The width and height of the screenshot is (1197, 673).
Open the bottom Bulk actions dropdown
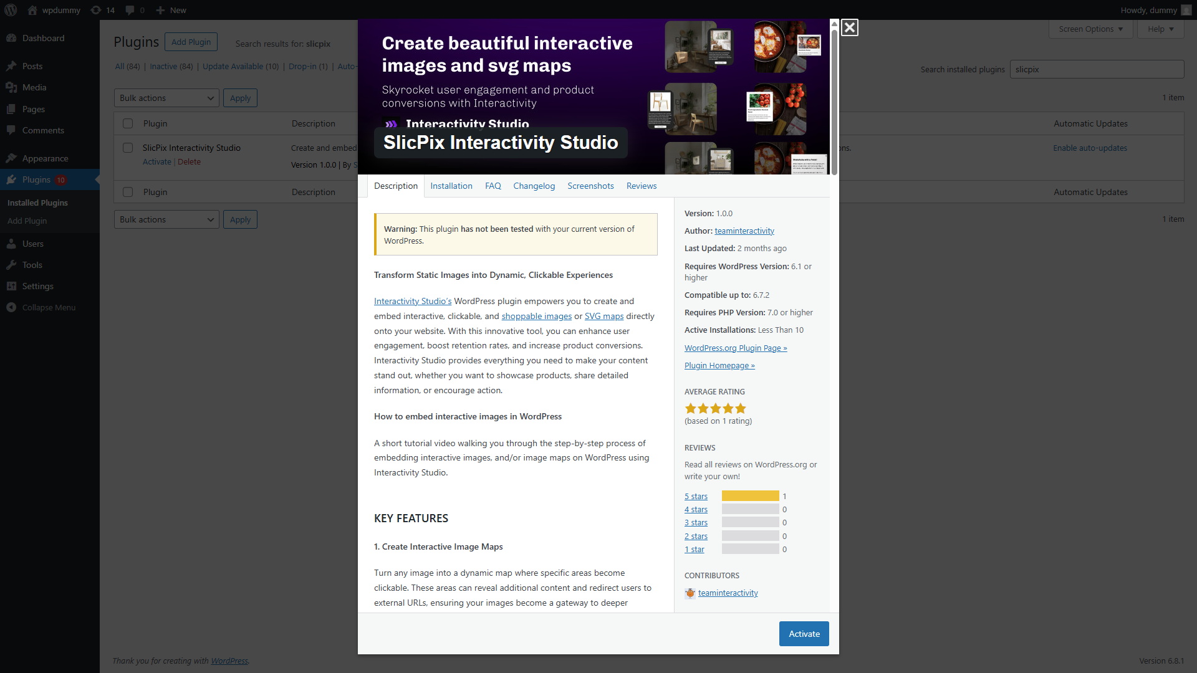point(166,219)
